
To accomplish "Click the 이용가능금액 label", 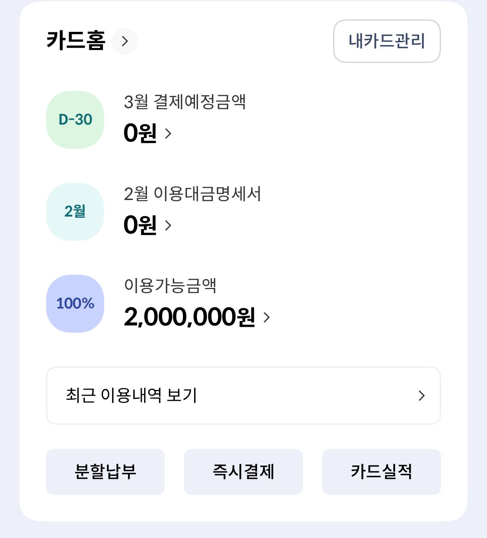I will pyautogui.click(x=170, y=286).
